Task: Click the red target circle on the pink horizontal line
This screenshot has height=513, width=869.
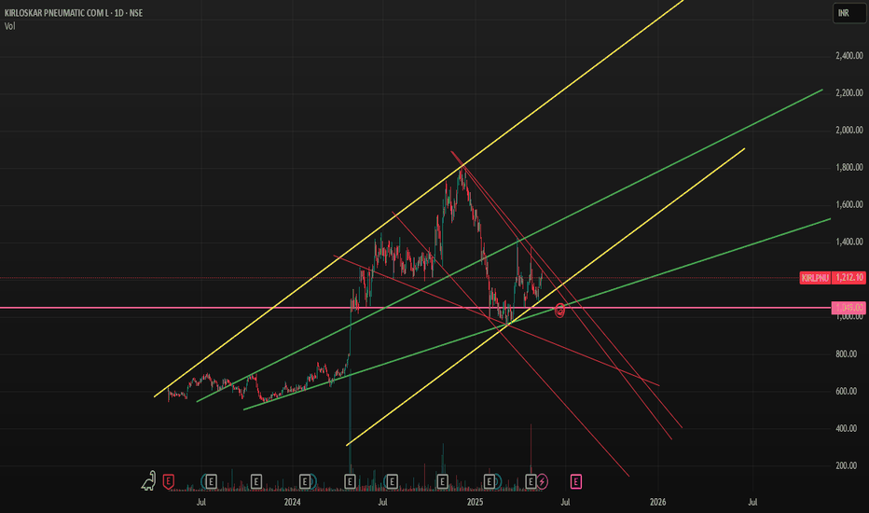Action: [x=559, y=310]
